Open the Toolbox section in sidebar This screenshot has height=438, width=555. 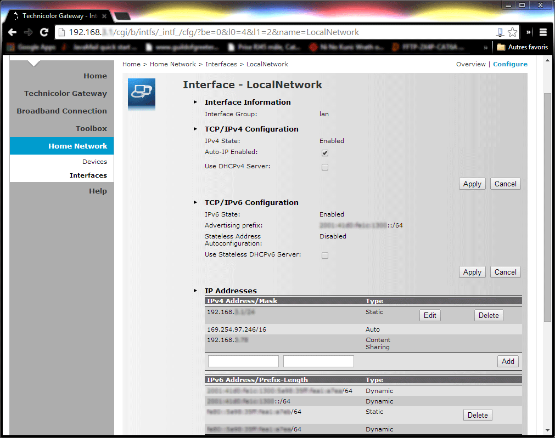coord(91,128)
